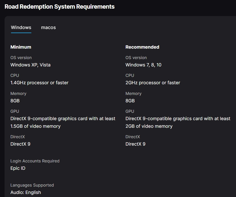The height and width of the screenshot is (197, 236).
Task: Click the recommended DirectX 9 value
Action: [135, 144]
